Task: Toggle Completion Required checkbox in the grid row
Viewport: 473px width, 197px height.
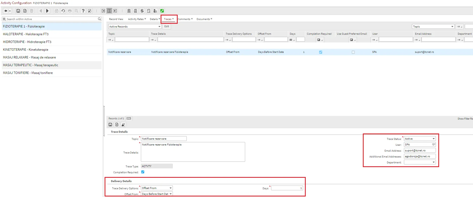Action: pyautogui.click(x=321, y=52)
